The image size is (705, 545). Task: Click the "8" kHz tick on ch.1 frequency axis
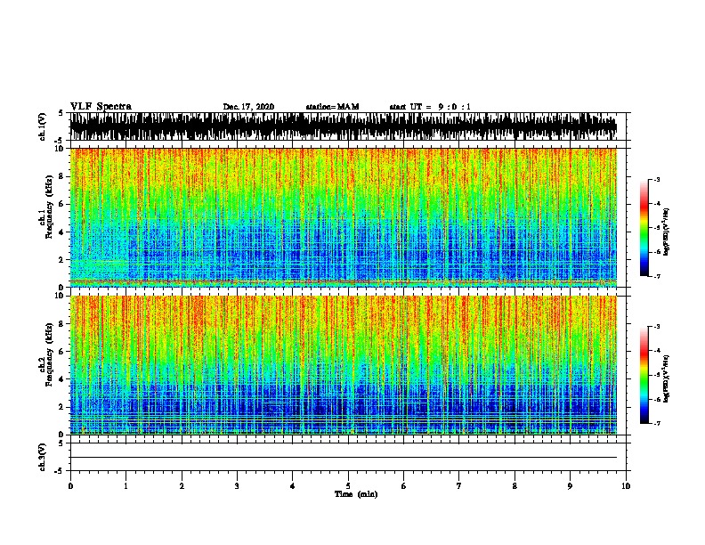[61, 176]
